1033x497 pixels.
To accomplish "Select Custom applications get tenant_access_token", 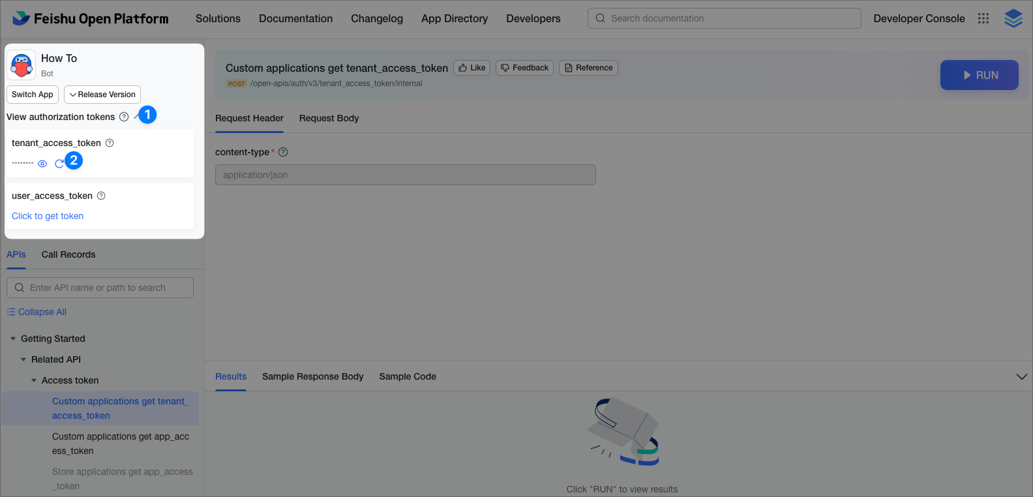I will [x=100, y=408].
